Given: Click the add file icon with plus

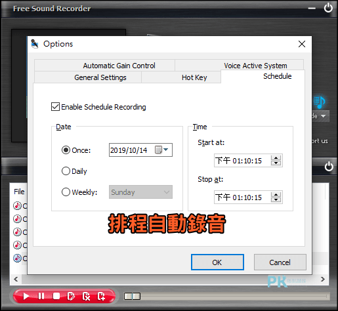Looking at the screenshot, I should click(x=101, y=297).
